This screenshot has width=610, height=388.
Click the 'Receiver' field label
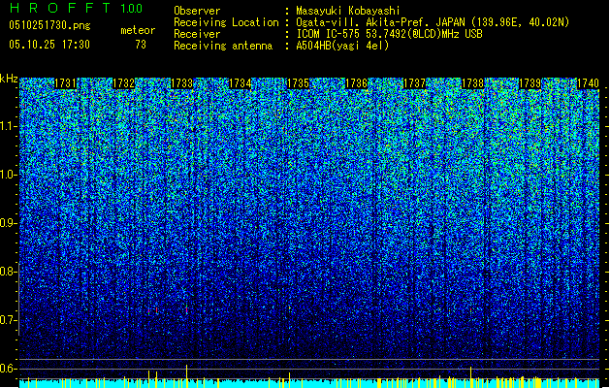pos(197,34)
